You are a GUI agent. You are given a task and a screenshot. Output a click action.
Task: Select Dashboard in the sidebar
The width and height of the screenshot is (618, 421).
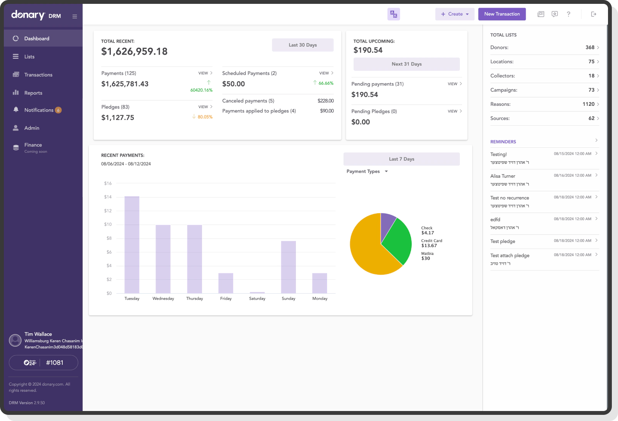(37, 38)
